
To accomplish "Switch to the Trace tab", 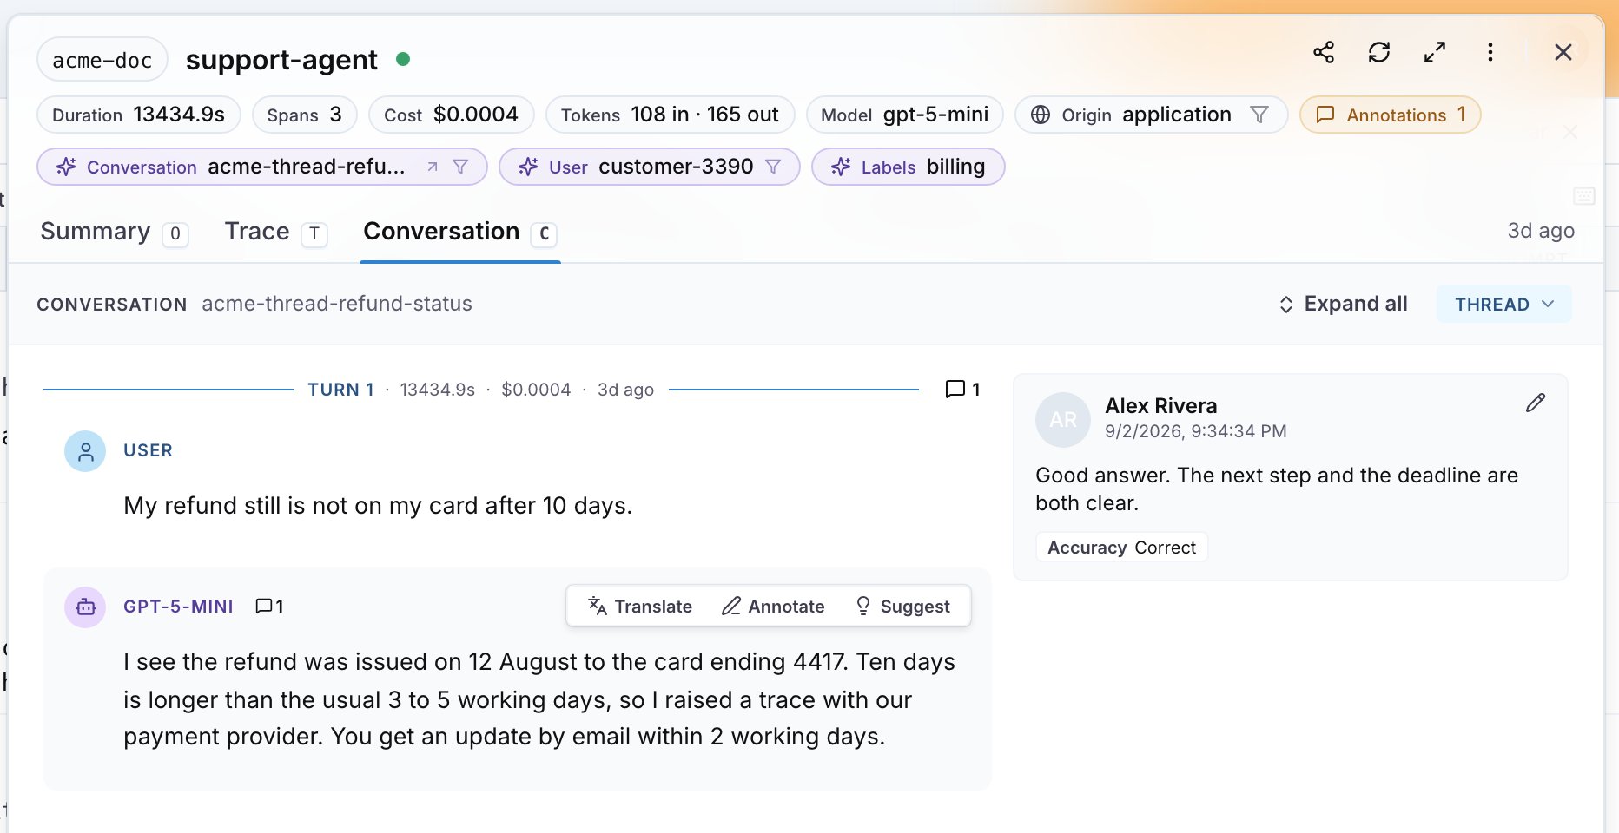I will tap(275, 233).
